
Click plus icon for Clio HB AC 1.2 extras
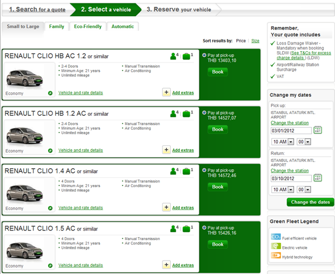click(166, 92)
